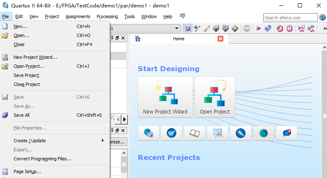Screen dimensions: 327x178
Task: Open the Chip Planner toolbar icon
Action: (x=235, y=28)
